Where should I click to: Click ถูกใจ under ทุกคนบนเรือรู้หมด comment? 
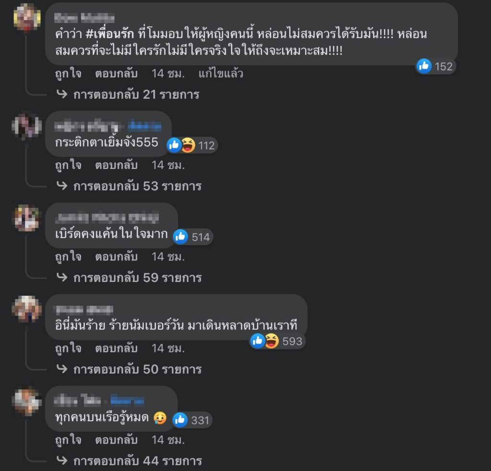coord(68,440)
